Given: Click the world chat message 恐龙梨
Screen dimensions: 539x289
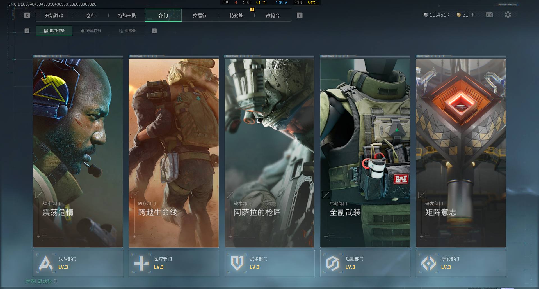Looking at the screenshot, I should (x=40, y=281).
